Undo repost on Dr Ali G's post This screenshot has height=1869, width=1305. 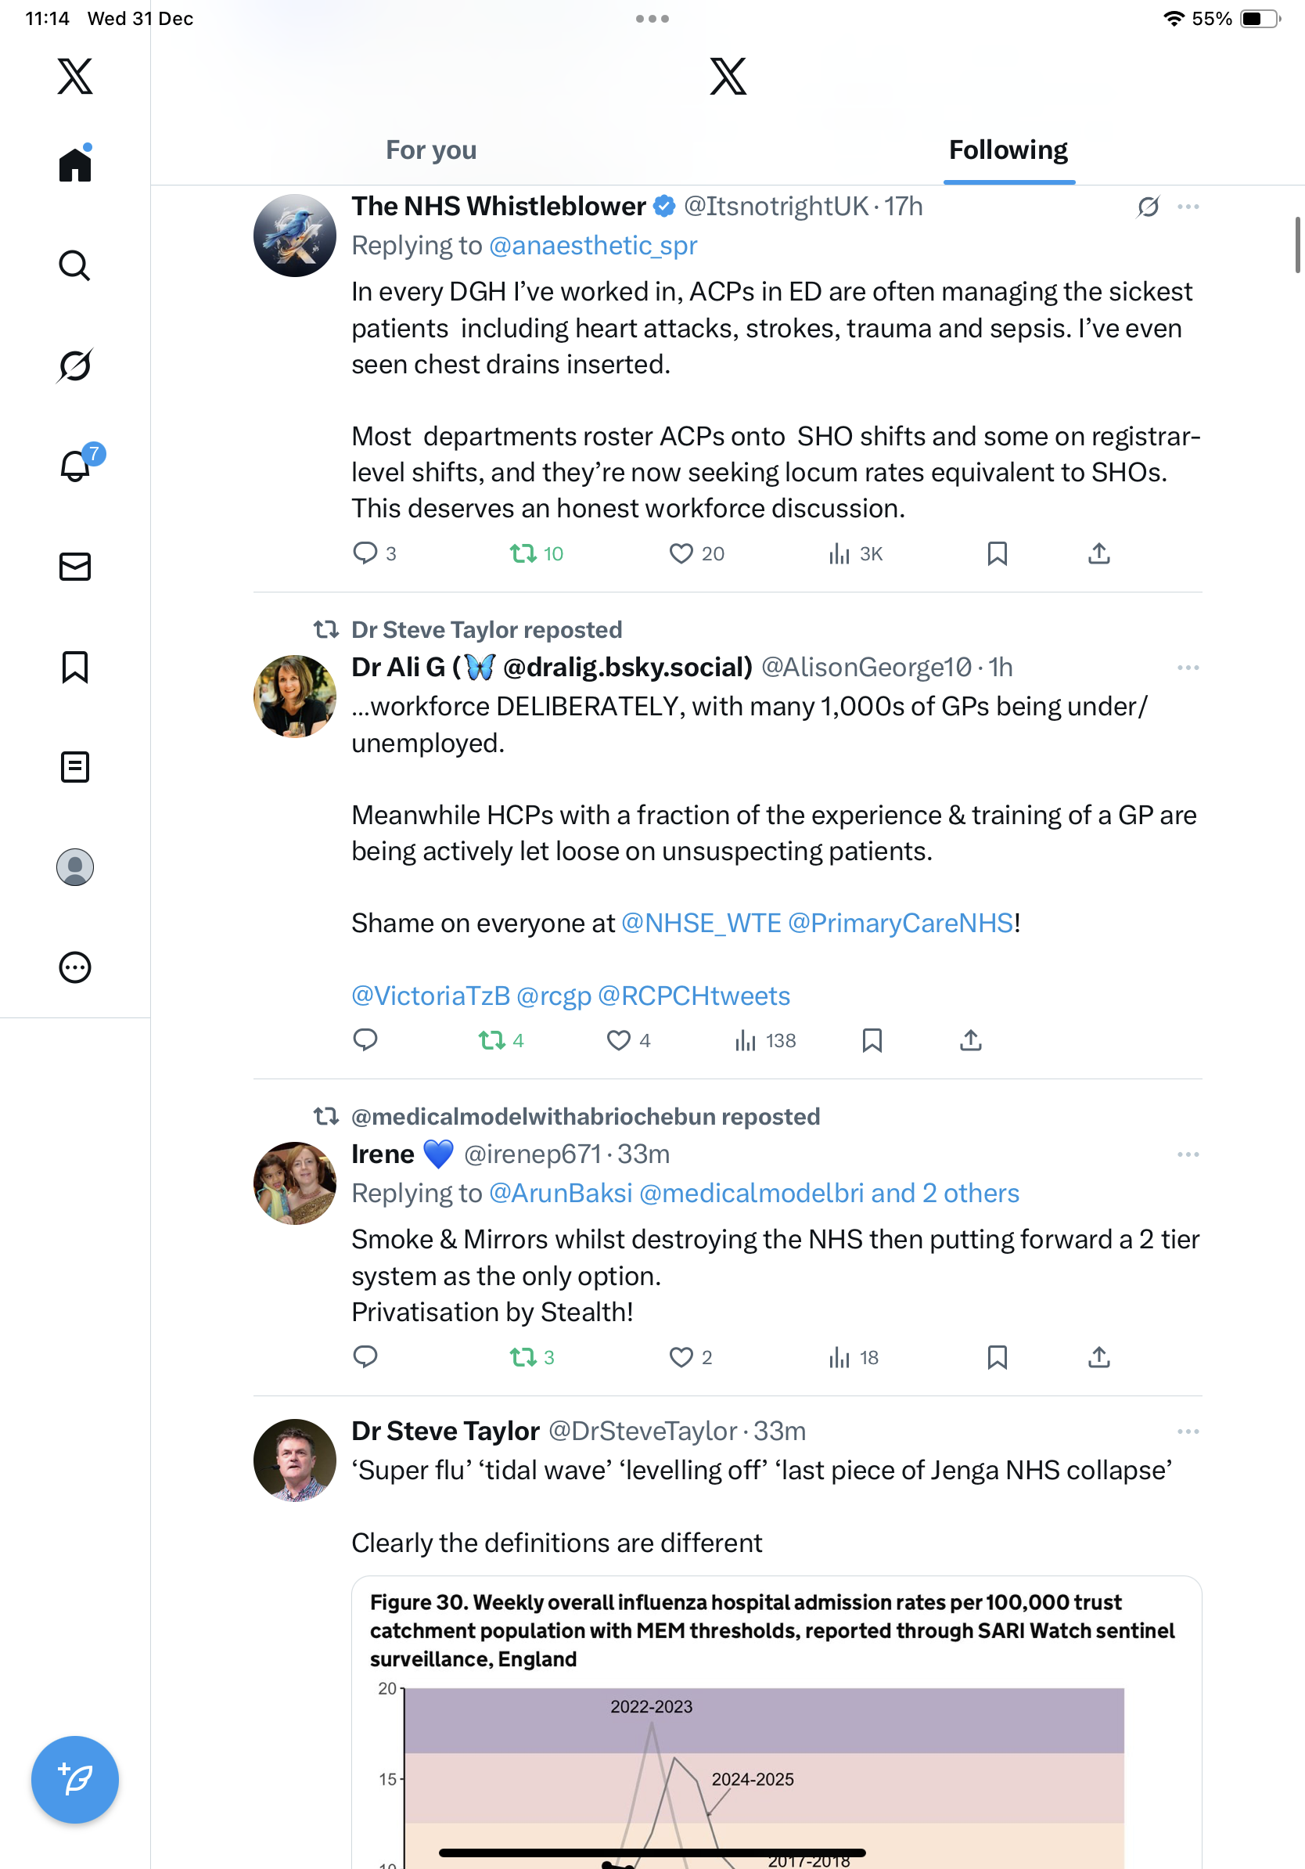pos(492,1040)
